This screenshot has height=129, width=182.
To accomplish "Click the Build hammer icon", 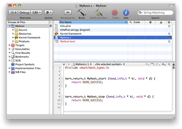I will tap(81, 12).
